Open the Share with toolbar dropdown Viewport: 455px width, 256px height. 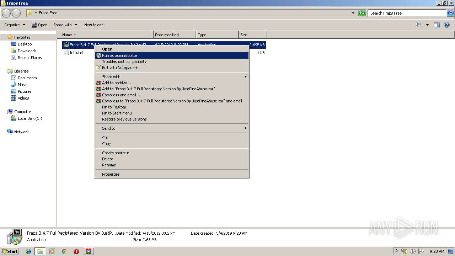point(65,25)
